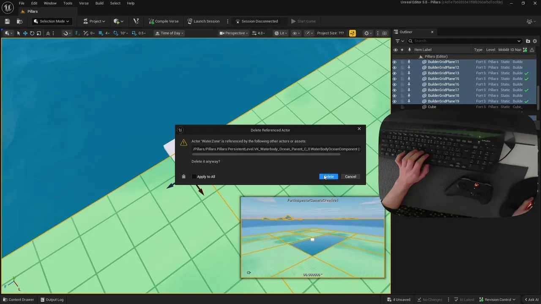
Task: Open Selection Mode dropdown
Action: tap(51, 21)
